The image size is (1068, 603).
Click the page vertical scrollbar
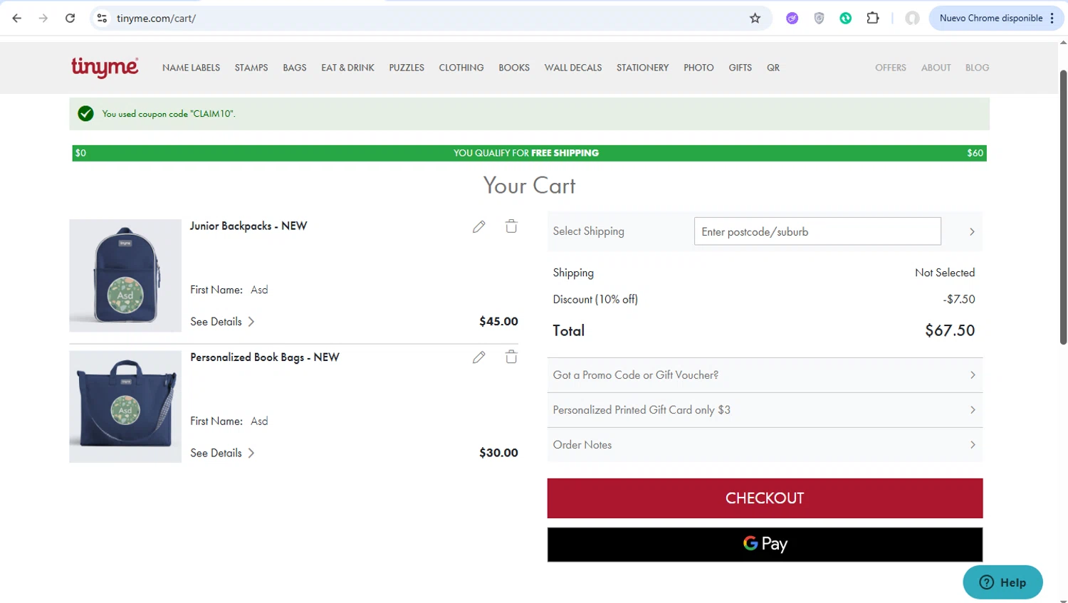[x=1063, y=206]
